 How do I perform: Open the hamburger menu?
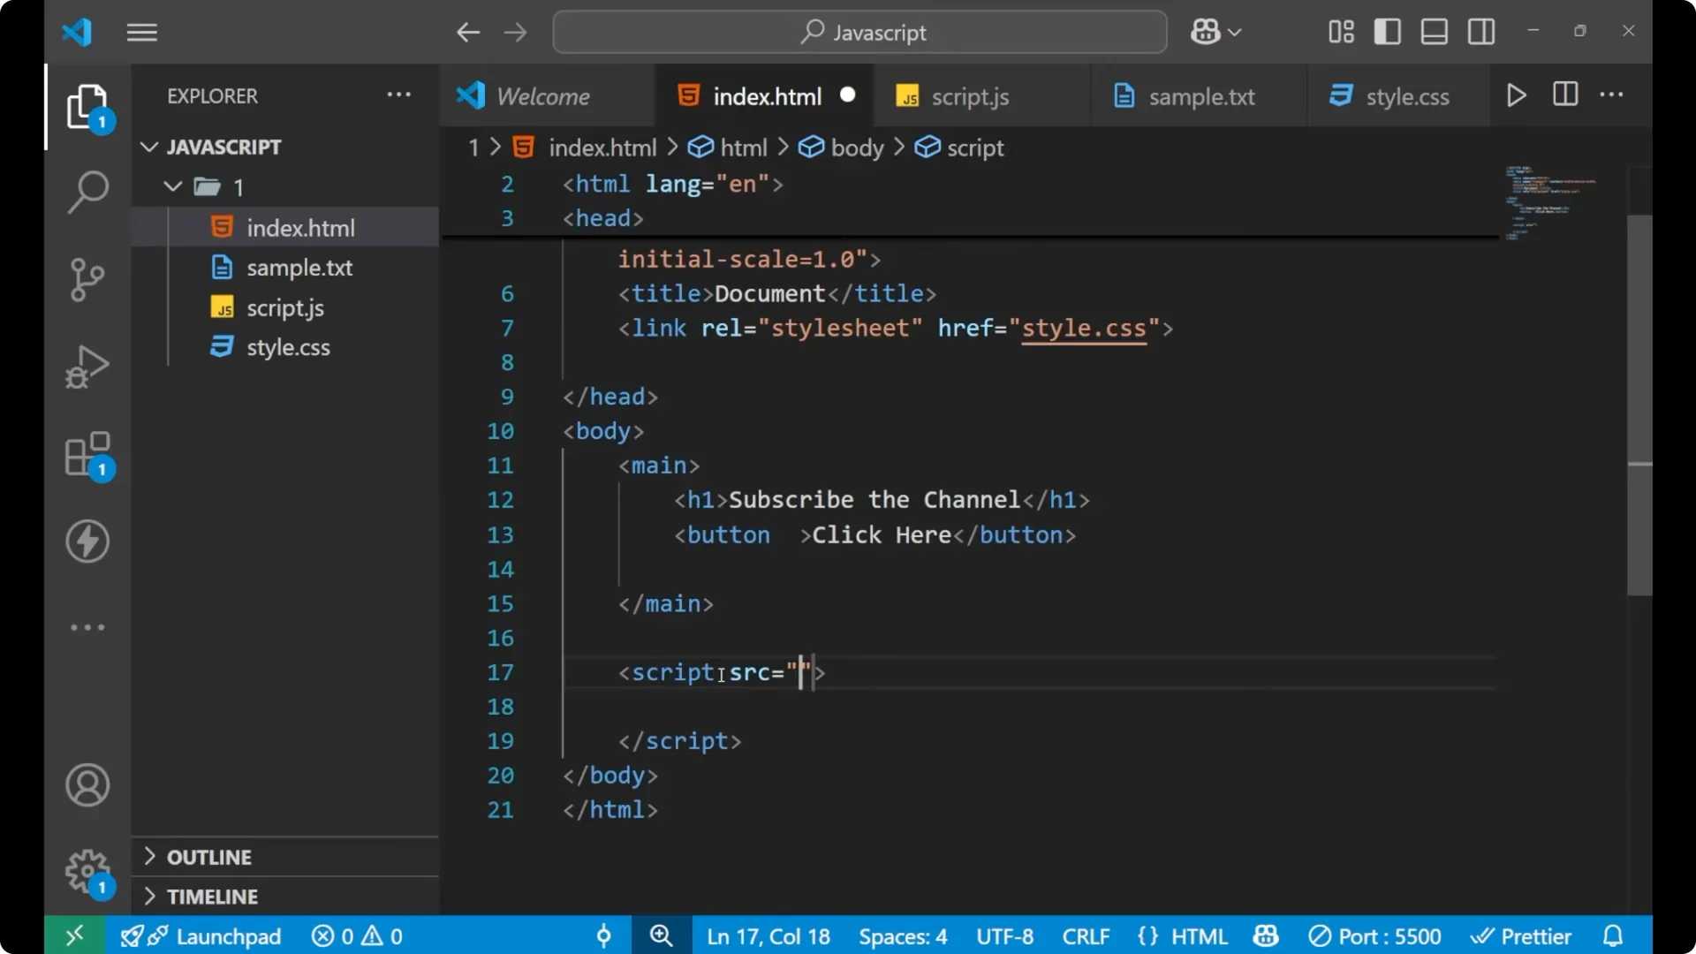pyautogui.click(x=141, y=32)
